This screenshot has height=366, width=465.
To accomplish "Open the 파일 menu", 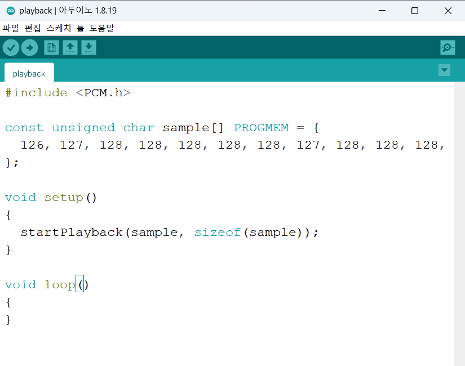I will pyautogui.click(x=11, y=28).
